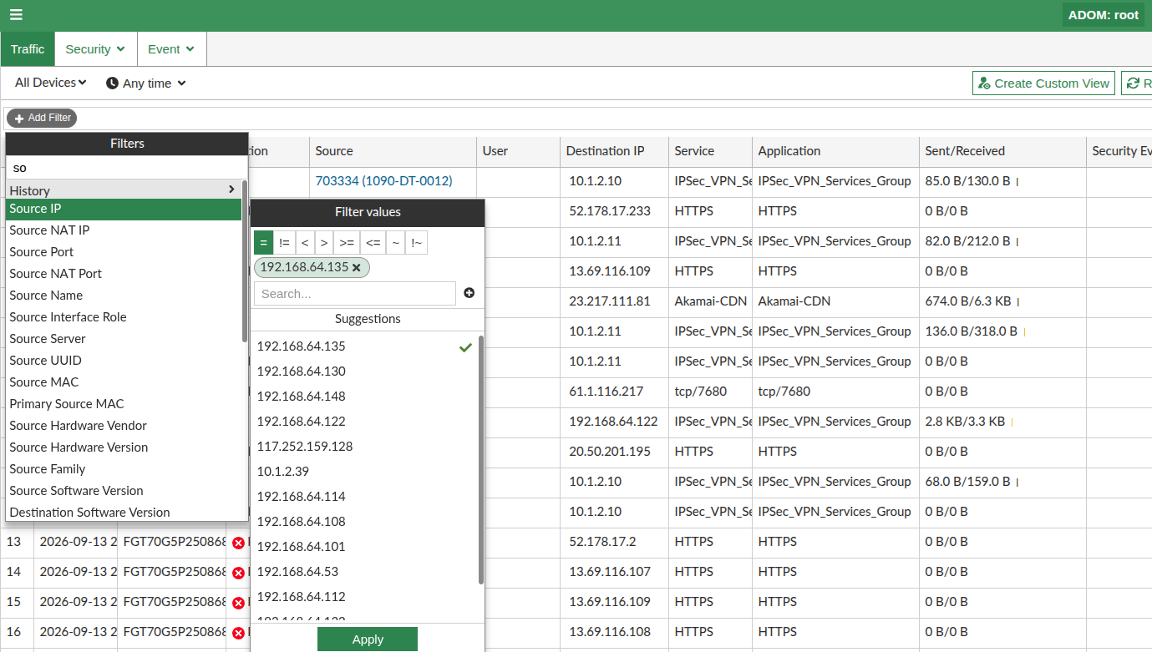This screenshot has width=1152, height=652.
Task: Select the less-than (<) operator
Action: tap(305, 242)
